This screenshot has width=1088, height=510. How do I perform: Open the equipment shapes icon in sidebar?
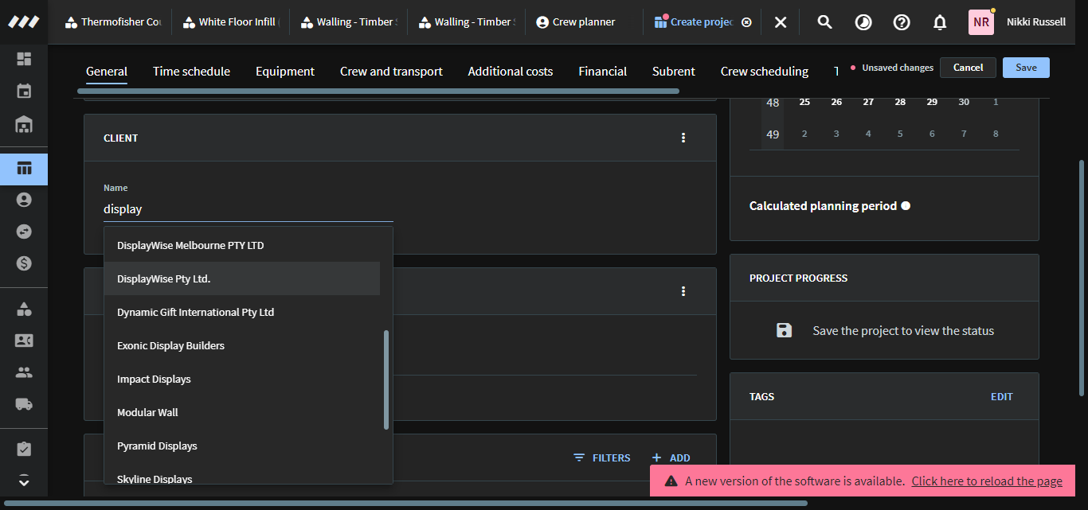(x=24, y=309)
